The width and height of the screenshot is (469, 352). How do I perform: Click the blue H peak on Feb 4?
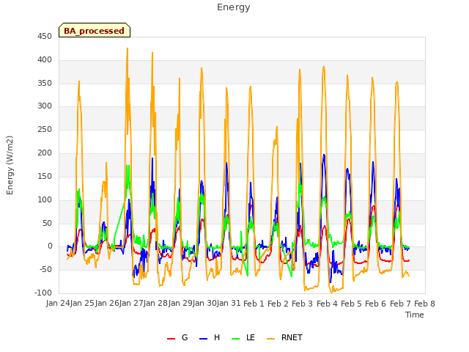click(x=324, y=155)
